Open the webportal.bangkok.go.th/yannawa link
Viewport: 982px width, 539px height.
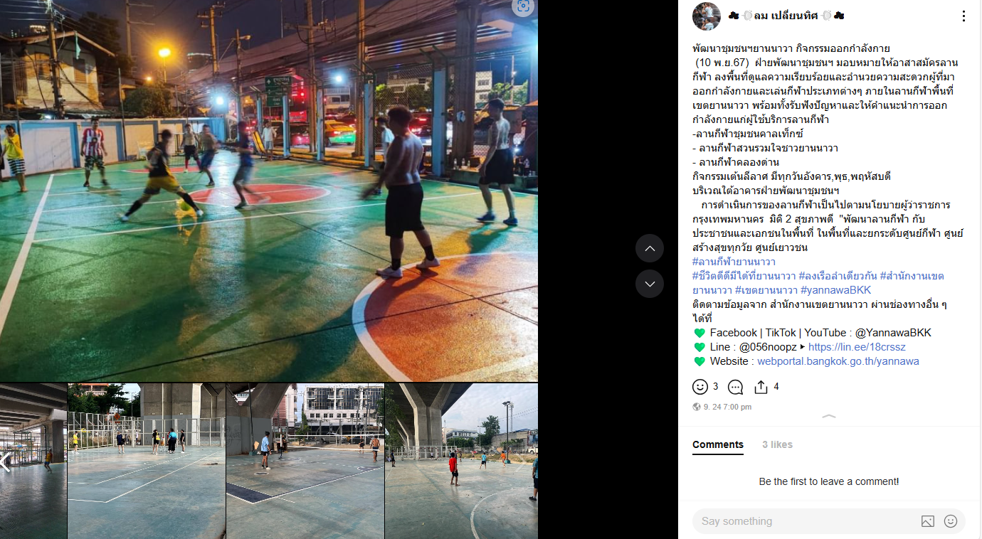tap(838, 361)
